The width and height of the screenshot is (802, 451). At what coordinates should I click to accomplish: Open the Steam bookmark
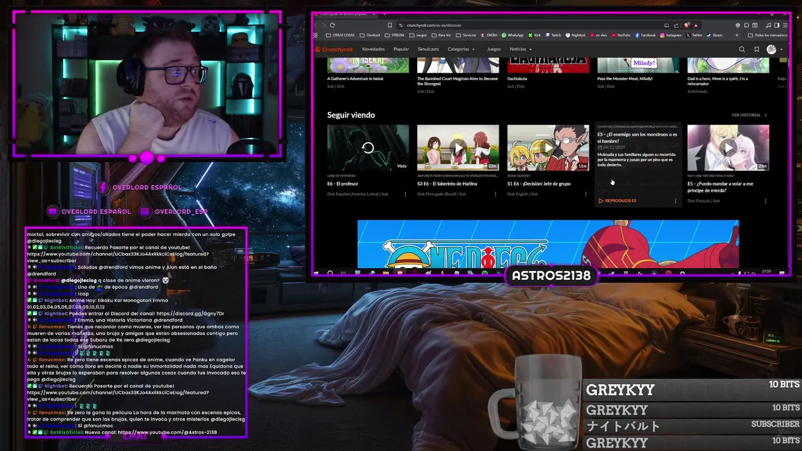tap(714, 35)
